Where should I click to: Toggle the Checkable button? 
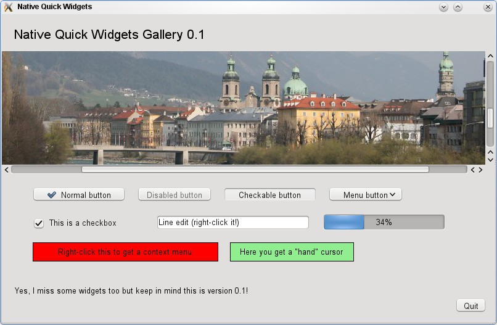click(x=269, y=194)
